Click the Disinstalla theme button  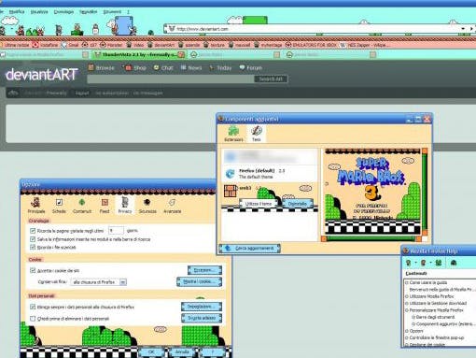298,204
